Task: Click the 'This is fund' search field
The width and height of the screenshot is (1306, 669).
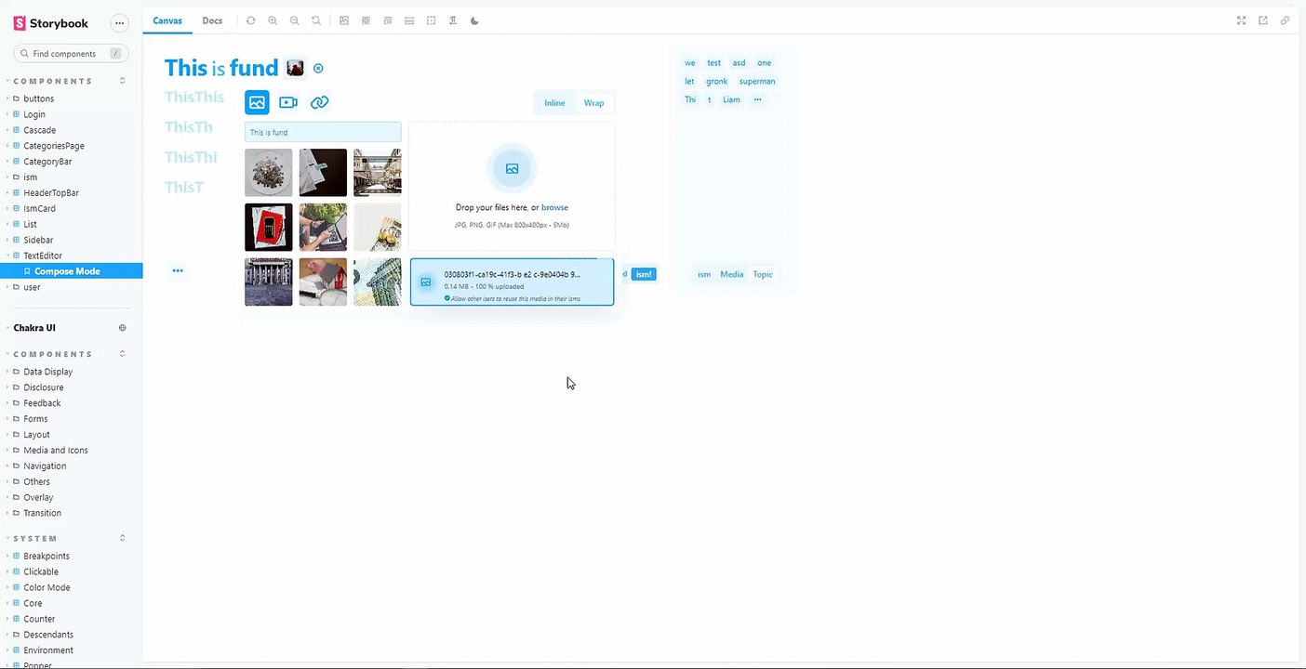Action: [323, 132]
